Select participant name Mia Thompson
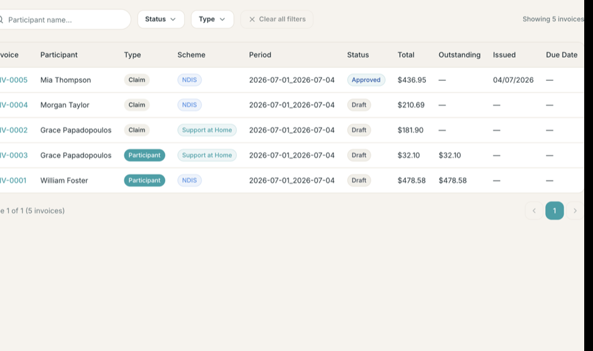The image size is (593, 351). [x=65, y=80]
